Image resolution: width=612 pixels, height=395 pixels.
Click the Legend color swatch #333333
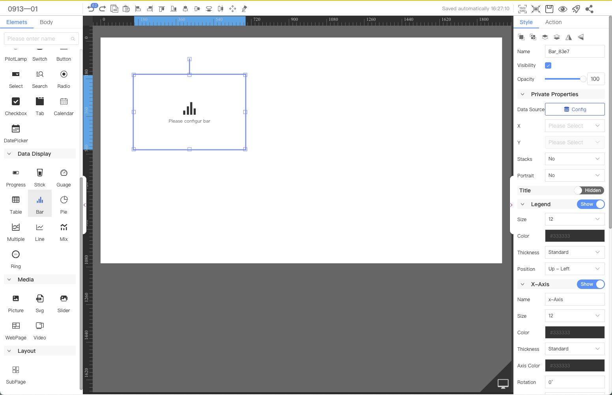click(x=575, y=236)
